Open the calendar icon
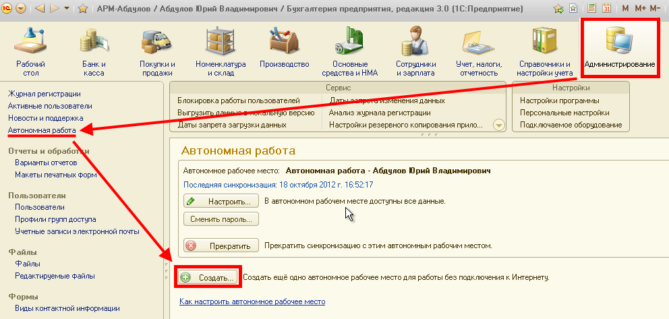The image size is (669, 319). (x=607, y=7)
